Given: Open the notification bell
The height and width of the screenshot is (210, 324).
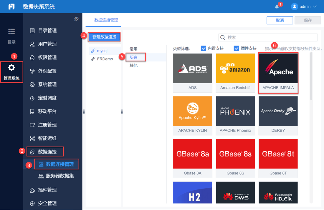Looking at the screenshot, I should (277, 6).
